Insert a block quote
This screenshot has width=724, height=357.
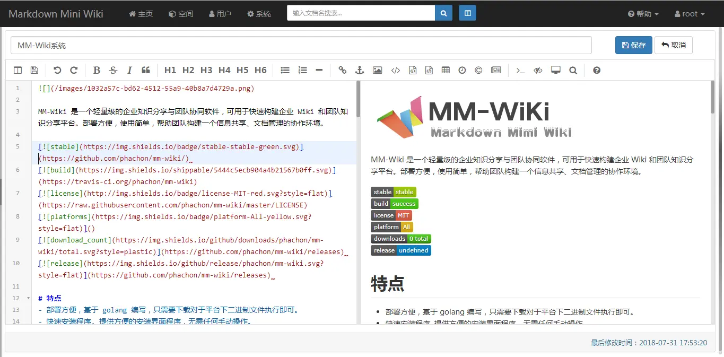146,70
